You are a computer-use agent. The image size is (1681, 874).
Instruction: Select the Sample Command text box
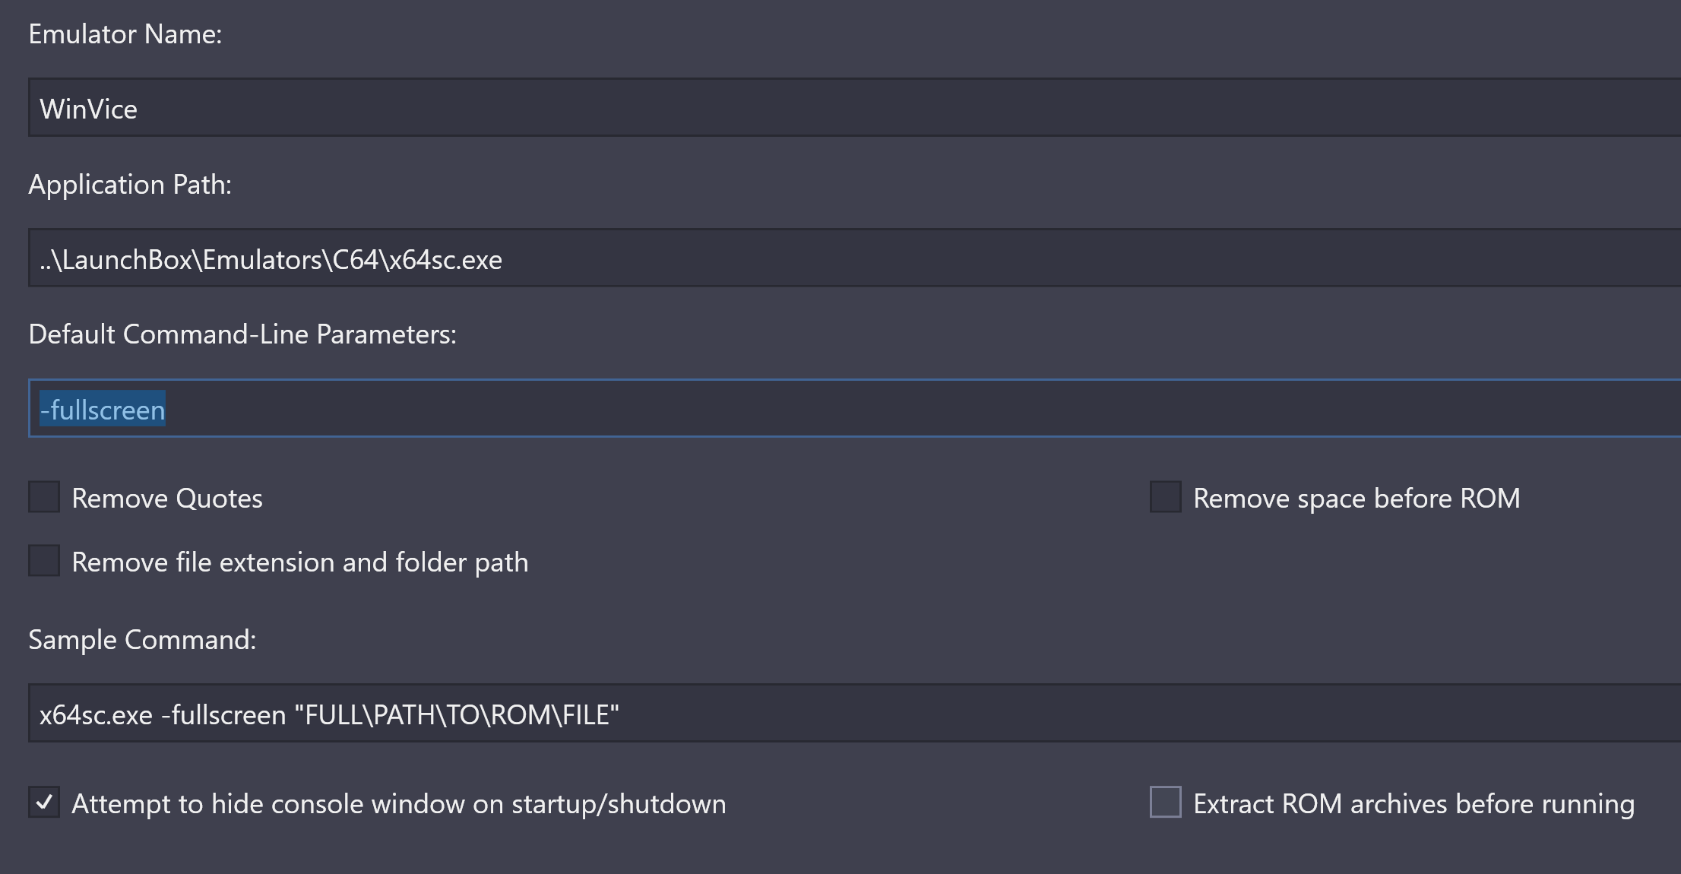tap(854, 713)
